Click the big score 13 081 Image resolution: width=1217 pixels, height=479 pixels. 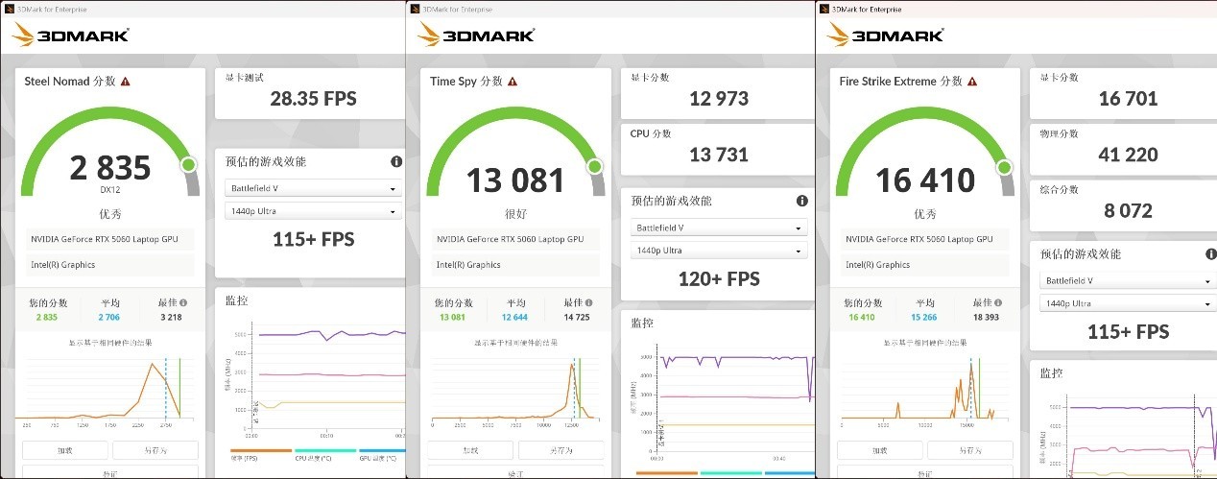(515, 180)
